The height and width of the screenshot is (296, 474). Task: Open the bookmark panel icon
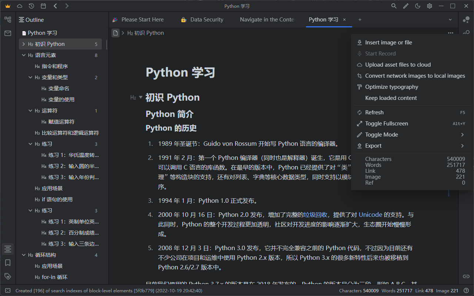[x=8, y=263]
